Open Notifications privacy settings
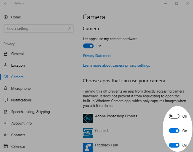This screenshot has width=193, height=152. (21, 100)
